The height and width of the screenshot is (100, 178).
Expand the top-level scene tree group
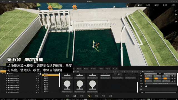[x=3, y=74]
